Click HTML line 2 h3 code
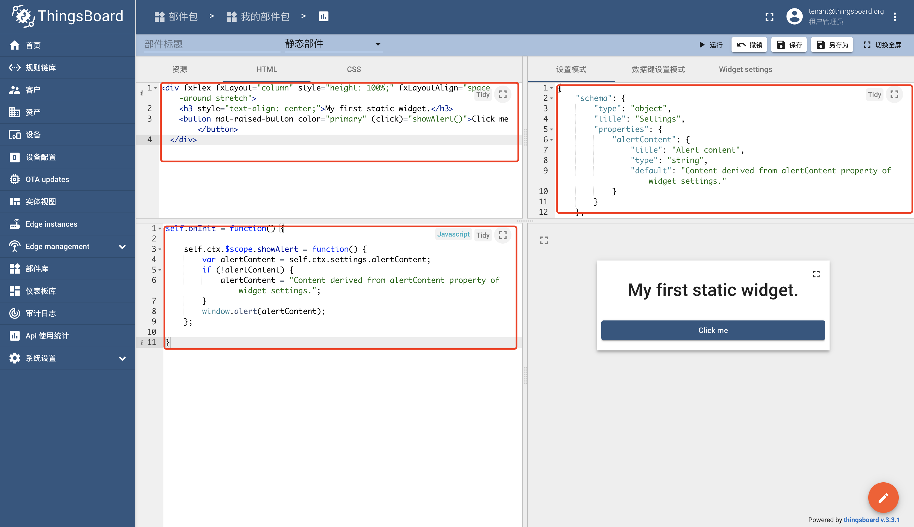914x527 pixels. click(x=316, y=108)
